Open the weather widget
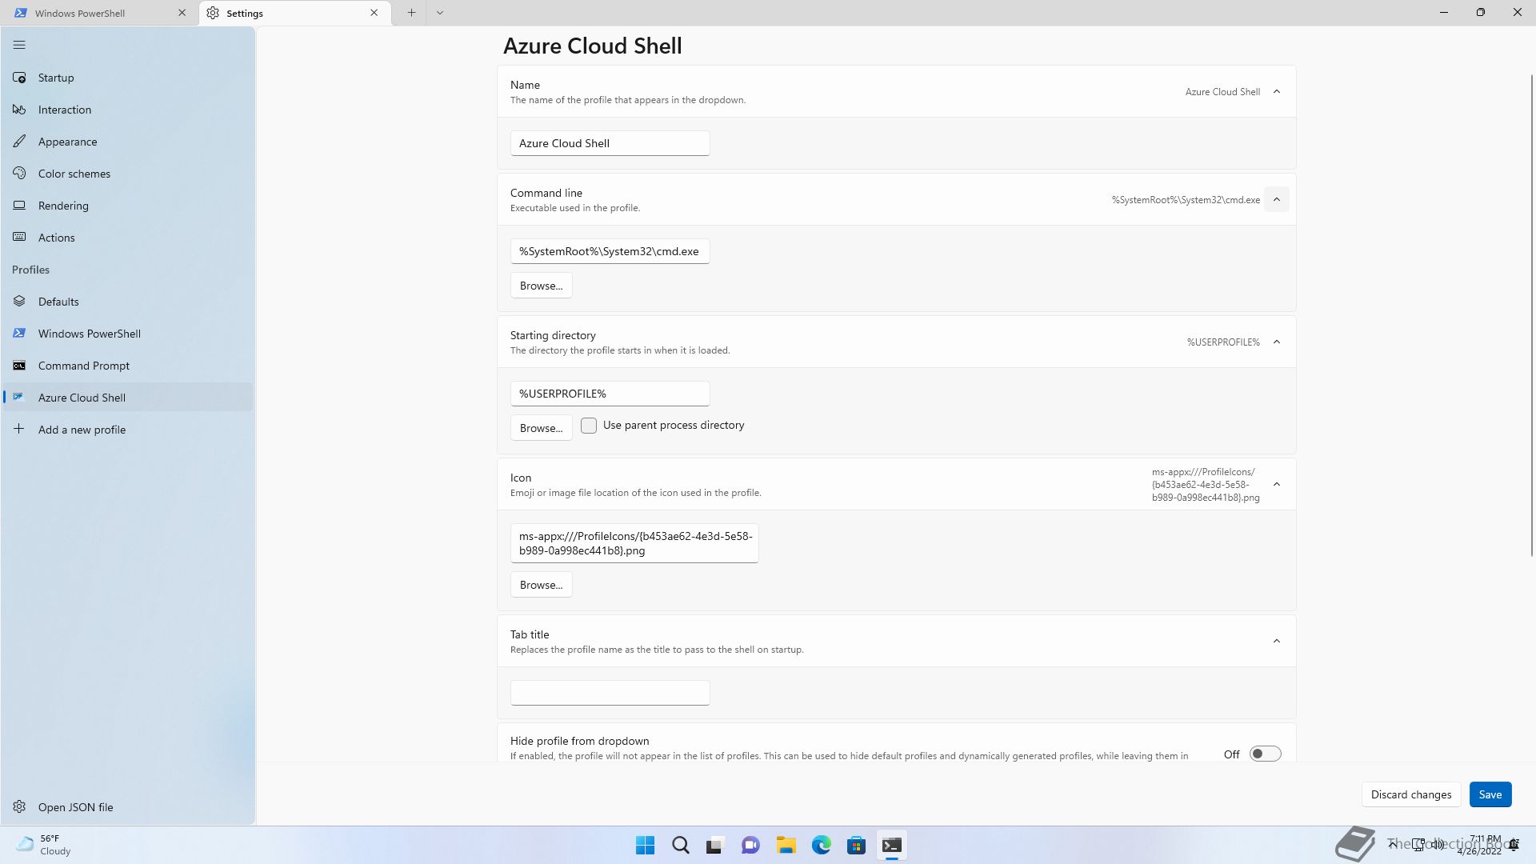Viewport: 1536px width, 864px height. (44, 845)
